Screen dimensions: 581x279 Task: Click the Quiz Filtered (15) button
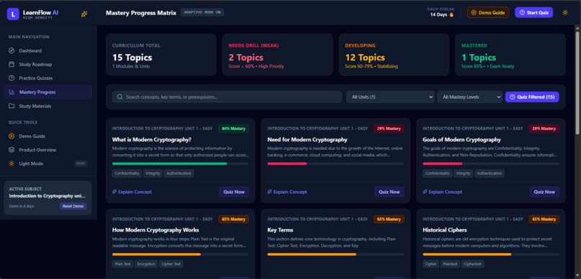[x=532, y=97]
